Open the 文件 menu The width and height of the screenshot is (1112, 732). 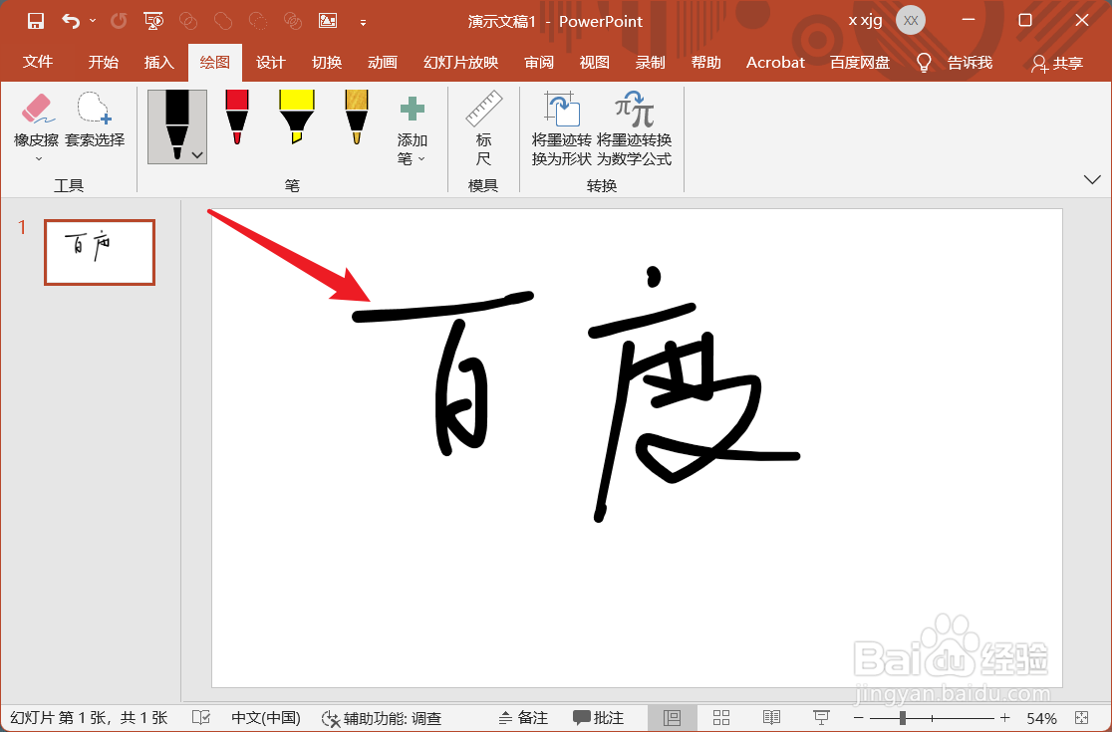38,63
